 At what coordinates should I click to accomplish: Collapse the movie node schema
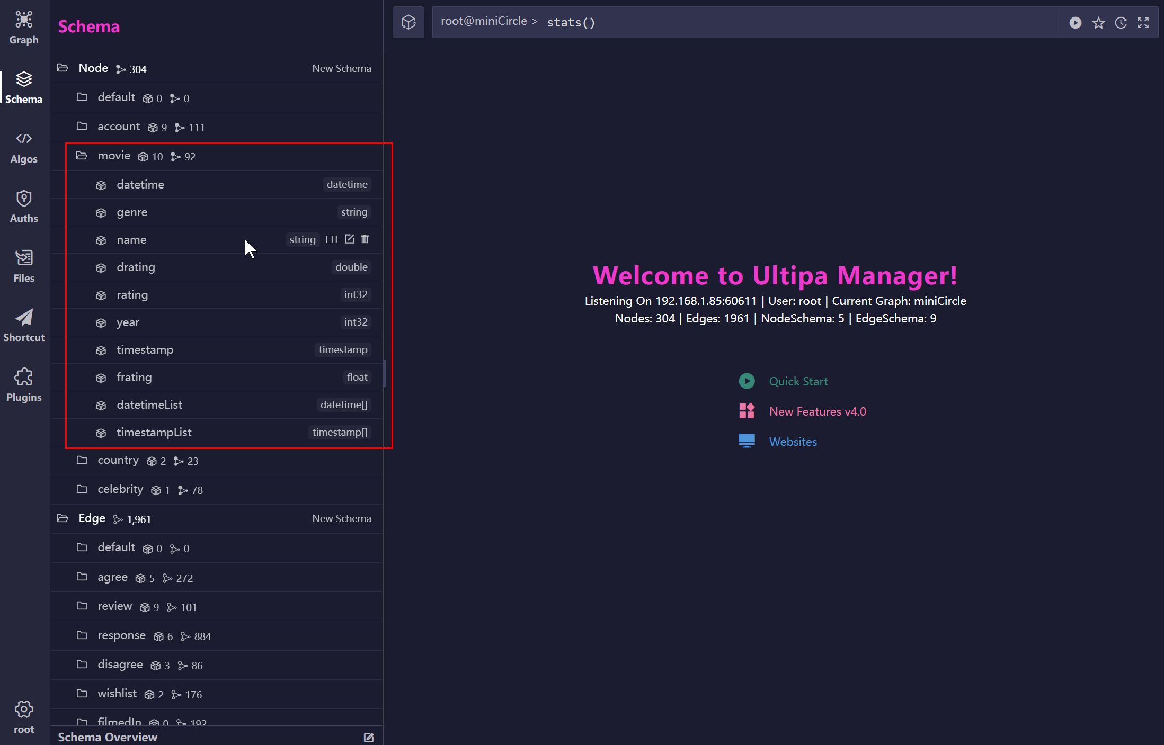[x=82, y=155]
